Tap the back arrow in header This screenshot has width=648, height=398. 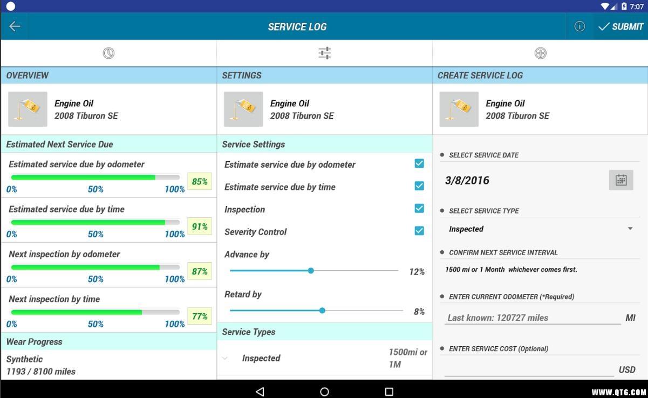click(15, 26)
